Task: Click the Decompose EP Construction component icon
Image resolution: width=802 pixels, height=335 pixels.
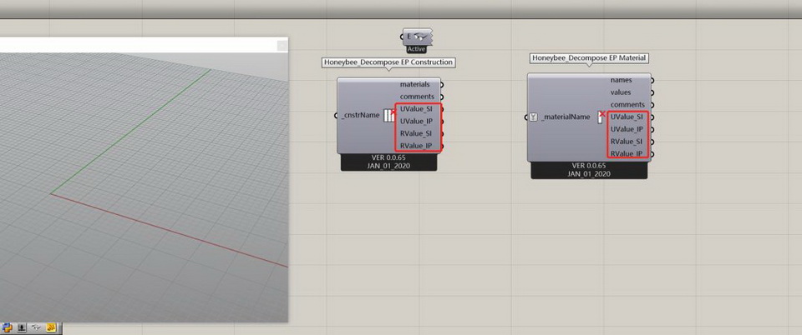Action: pos(389,115)
